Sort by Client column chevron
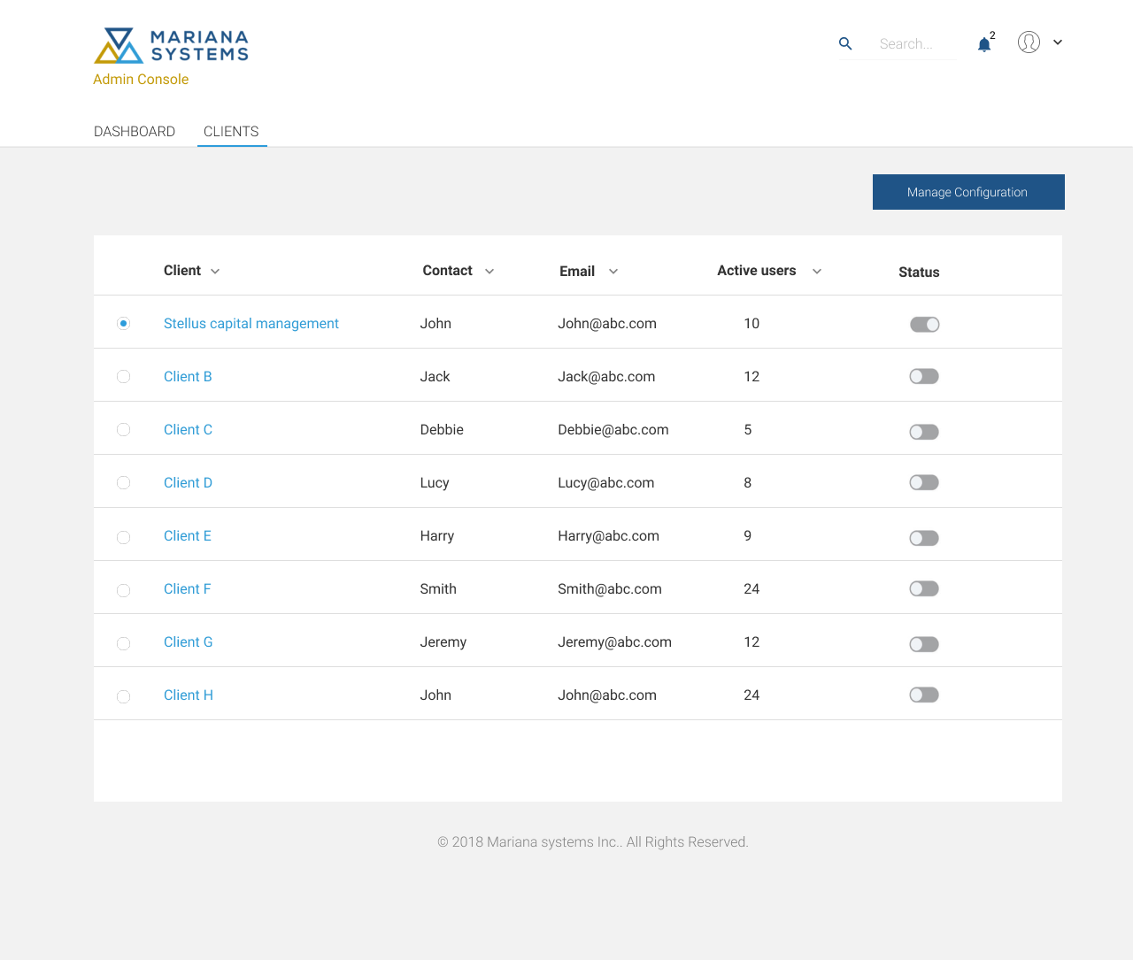The width and height of the screenshot is (1133, 960). (215, 272)
